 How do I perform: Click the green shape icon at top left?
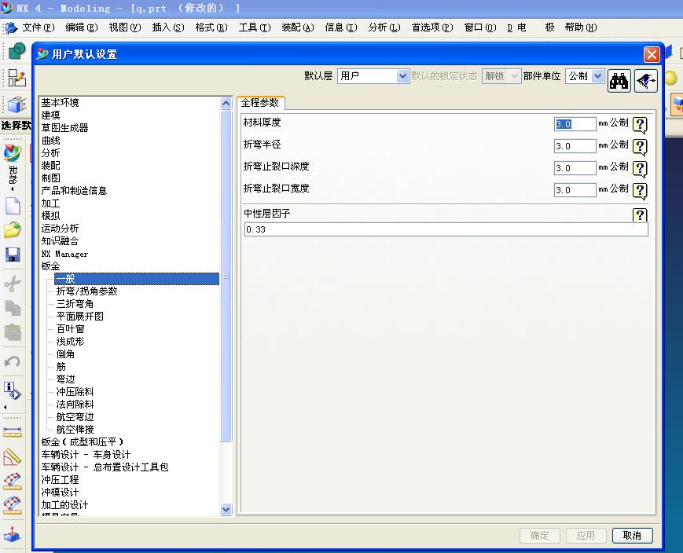(x=17, y=51)
